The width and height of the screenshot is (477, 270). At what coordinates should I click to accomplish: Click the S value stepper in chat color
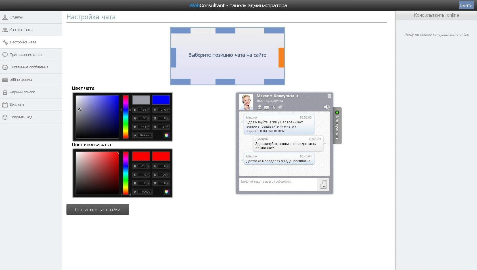pyautogui.click(x=168, y=118)
